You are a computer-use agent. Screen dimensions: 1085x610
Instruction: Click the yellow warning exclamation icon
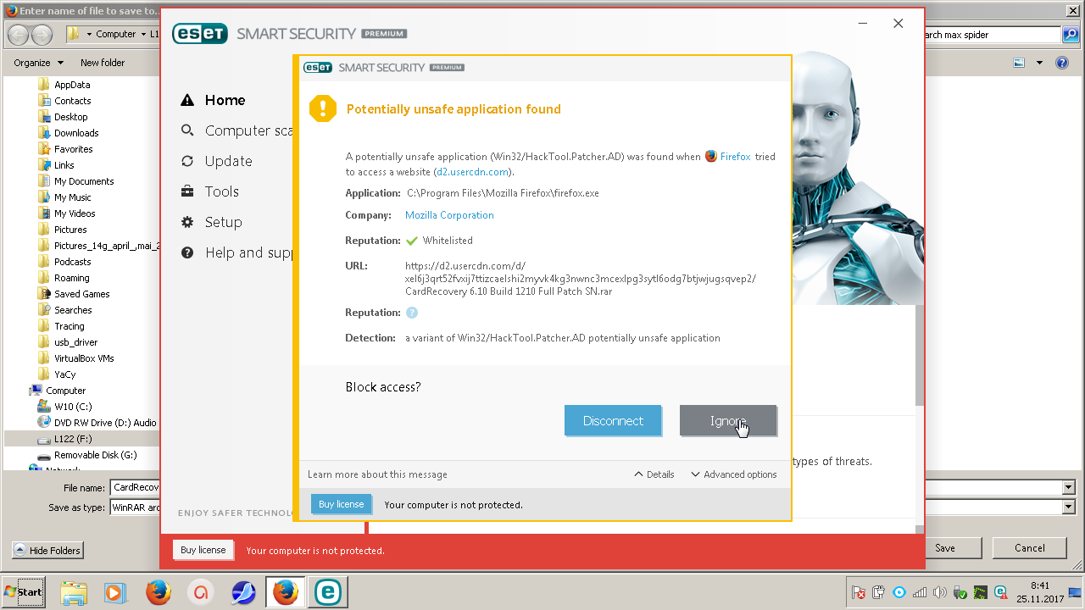(x=323, y=108)
